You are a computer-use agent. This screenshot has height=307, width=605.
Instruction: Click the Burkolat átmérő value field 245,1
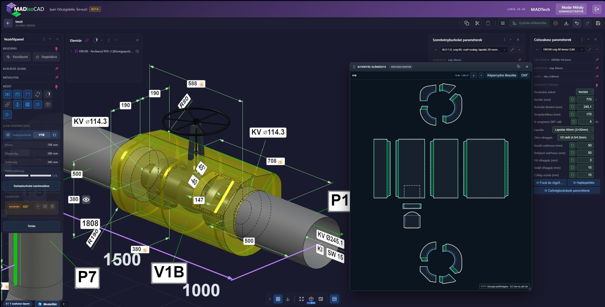[585, 107]
